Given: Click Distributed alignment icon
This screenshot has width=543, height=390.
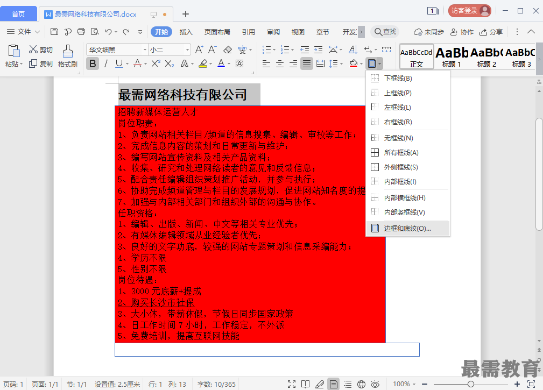Looking at the screenshot, I should click(x=320, y=63).
